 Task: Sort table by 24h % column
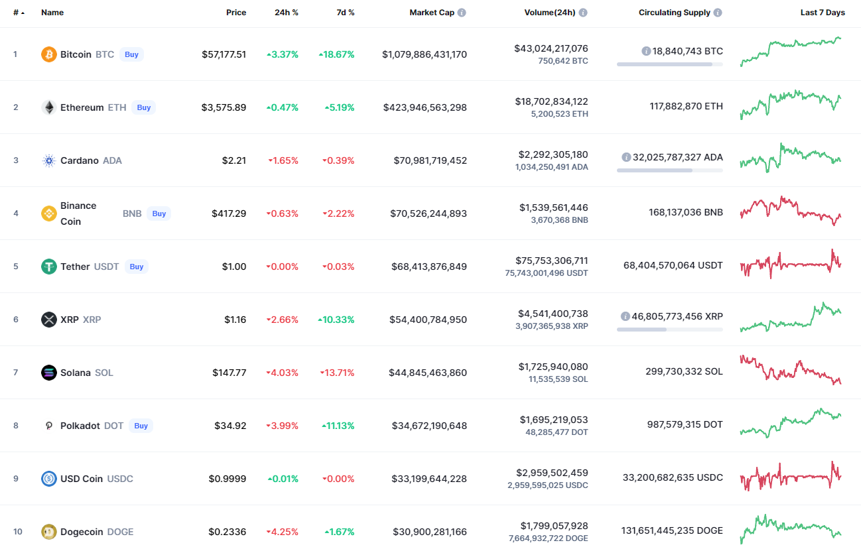pyautogui.click(x=287, y=13)
